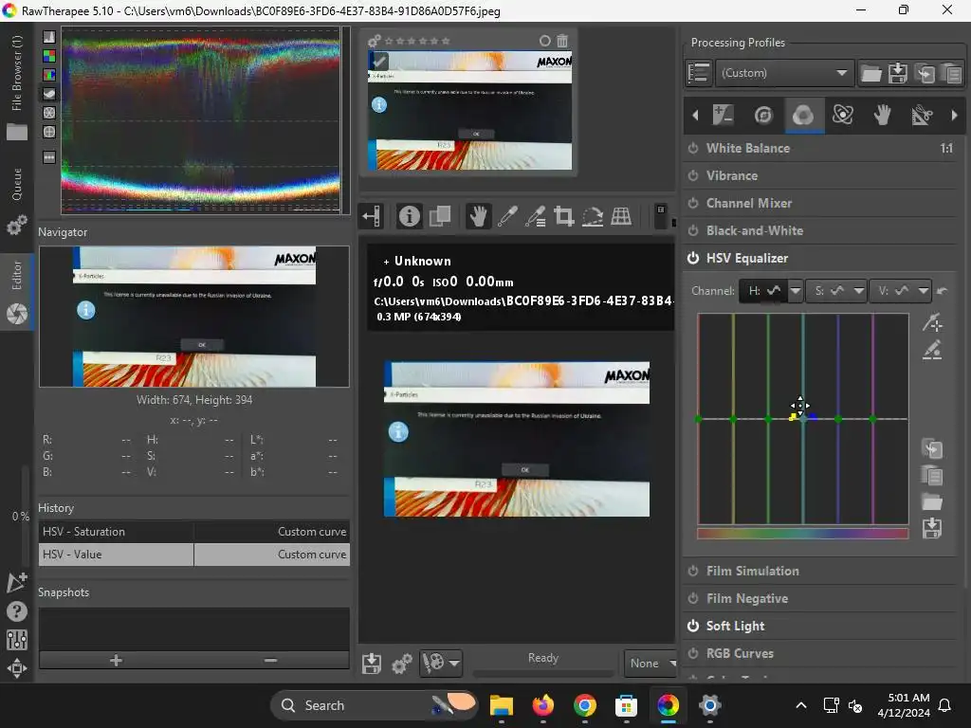
Task: Open the Detail tab in tool panel
Action: tap(763, 115)
